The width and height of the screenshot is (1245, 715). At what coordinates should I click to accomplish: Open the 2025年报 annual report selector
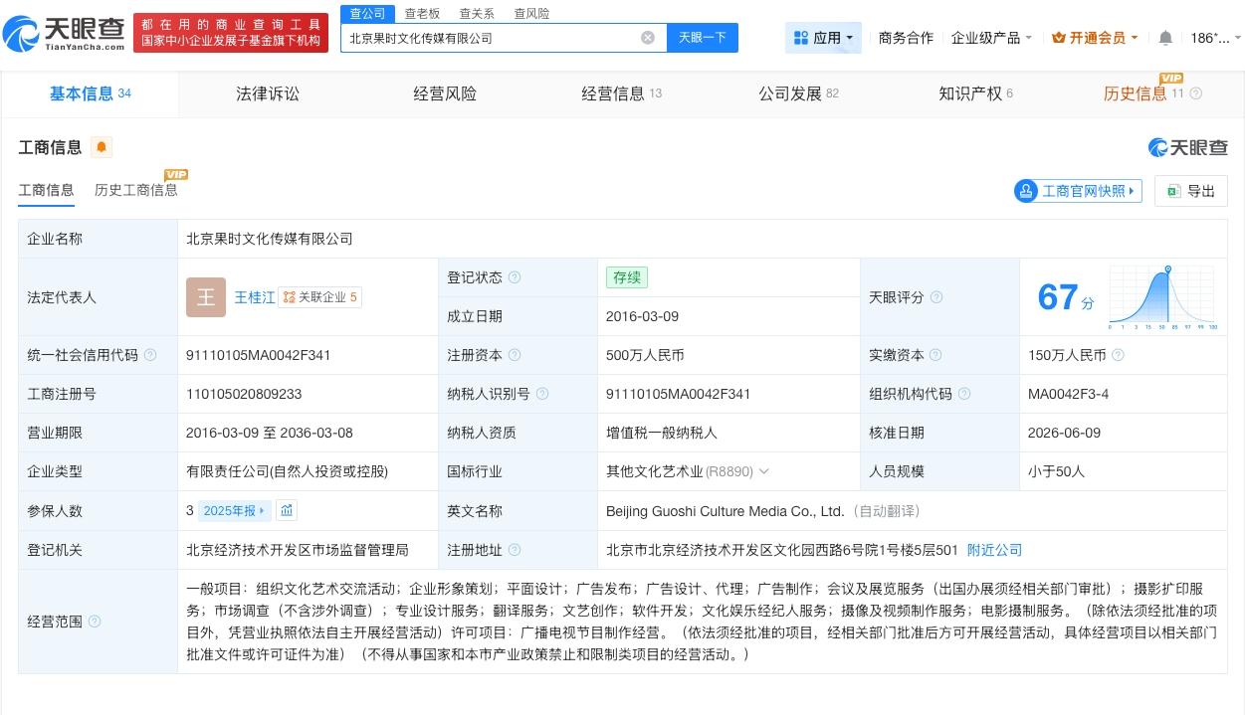tap(234, 510)
